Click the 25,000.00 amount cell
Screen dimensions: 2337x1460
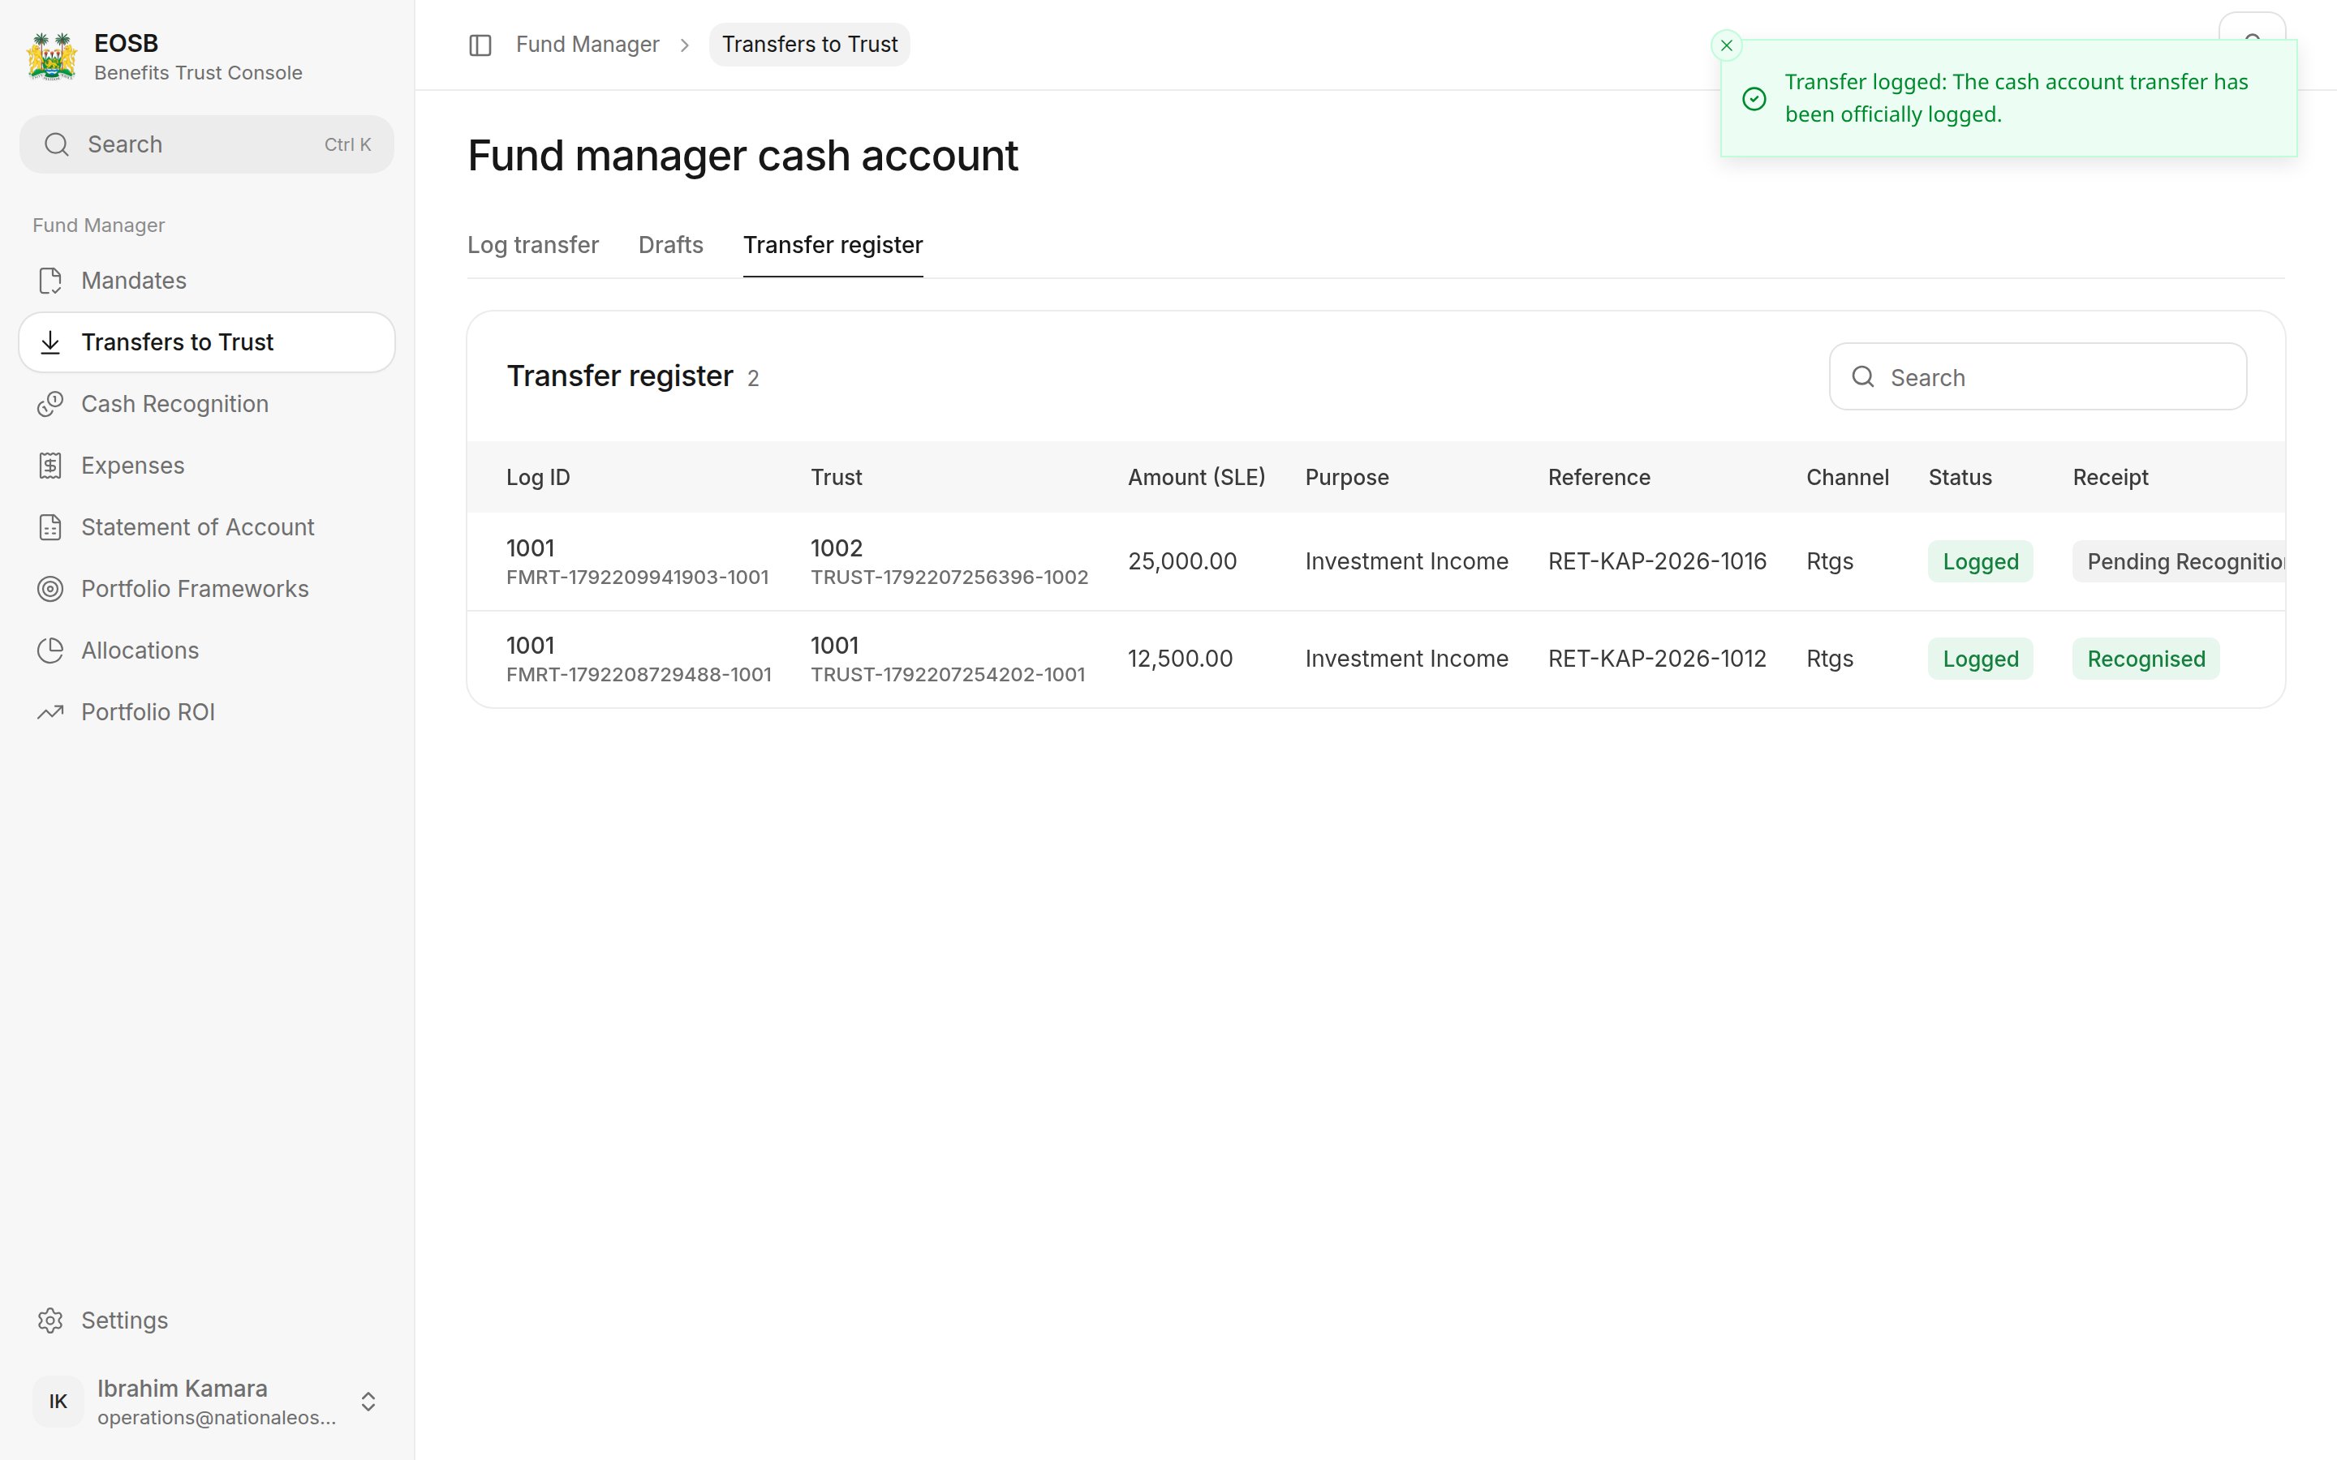1182,562
